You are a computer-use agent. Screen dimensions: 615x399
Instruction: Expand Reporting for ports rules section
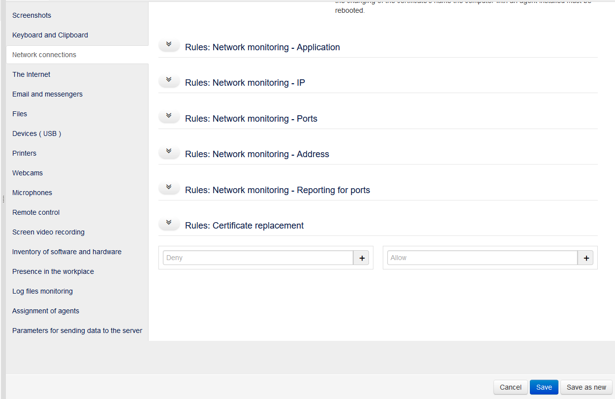(x=169, y=188)
